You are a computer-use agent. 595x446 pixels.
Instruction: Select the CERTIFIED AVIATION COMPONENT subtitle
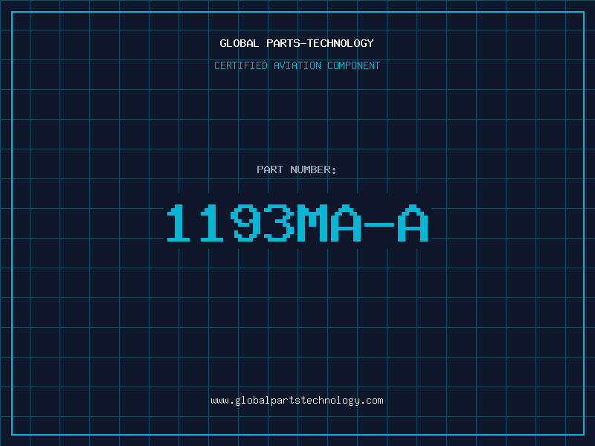tap(297, 65)
